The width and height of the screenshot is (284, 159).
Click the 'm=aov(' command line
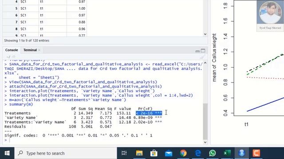point(67,100)
